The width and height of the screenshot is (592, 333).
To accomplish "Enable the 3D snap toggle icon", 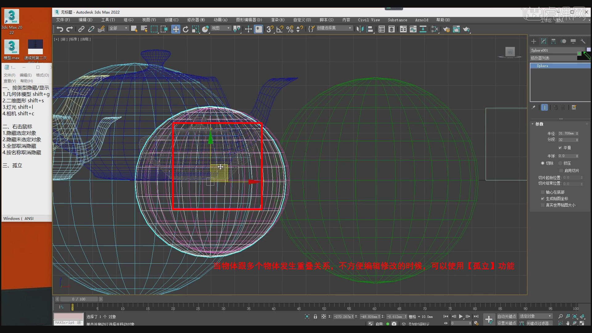I will (x=269, y=29).
